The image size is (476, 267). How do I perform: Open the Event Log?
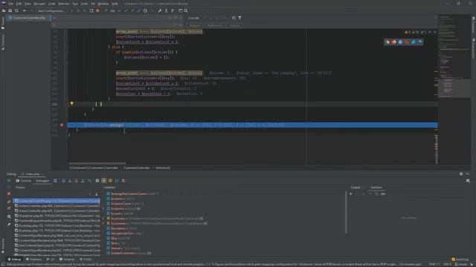point(460,260)
